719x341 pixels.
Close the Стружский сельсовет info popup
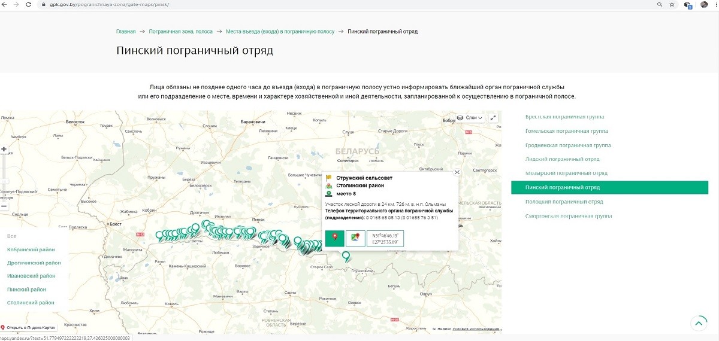(457, 172)
